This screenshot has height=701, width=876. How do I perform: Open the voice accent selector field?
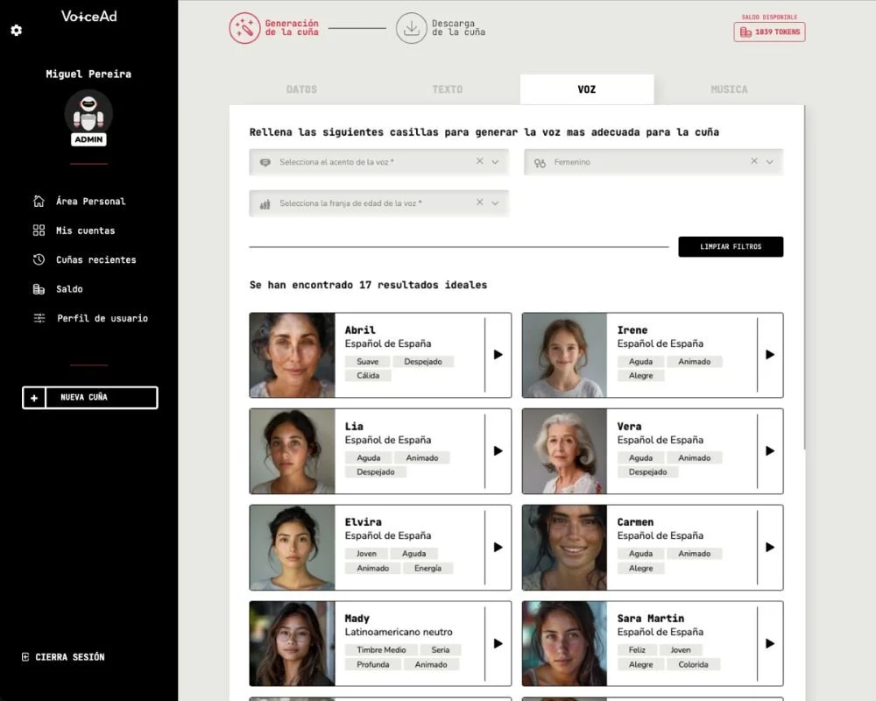click(x=378, y=162)
